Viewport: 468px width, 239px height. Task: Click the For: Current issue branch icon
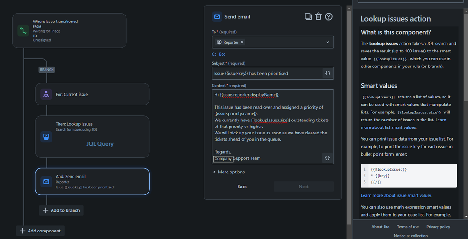(46, 94)
